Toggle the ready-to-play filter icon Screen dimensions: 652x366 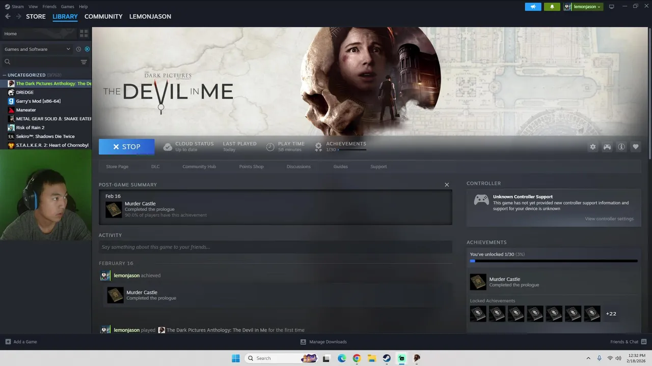tap(87, 49)
